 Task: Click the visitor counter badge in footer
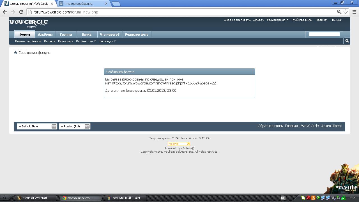179,144
